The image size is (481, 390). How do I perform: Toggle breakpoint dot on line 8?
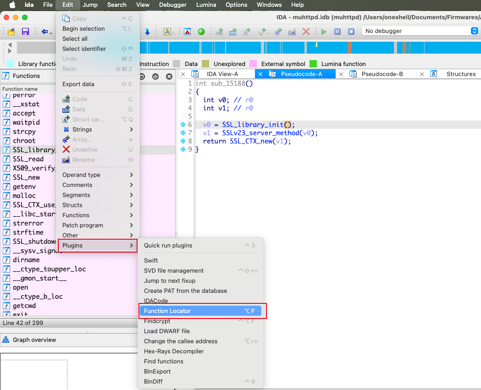[x=183, y=141]
